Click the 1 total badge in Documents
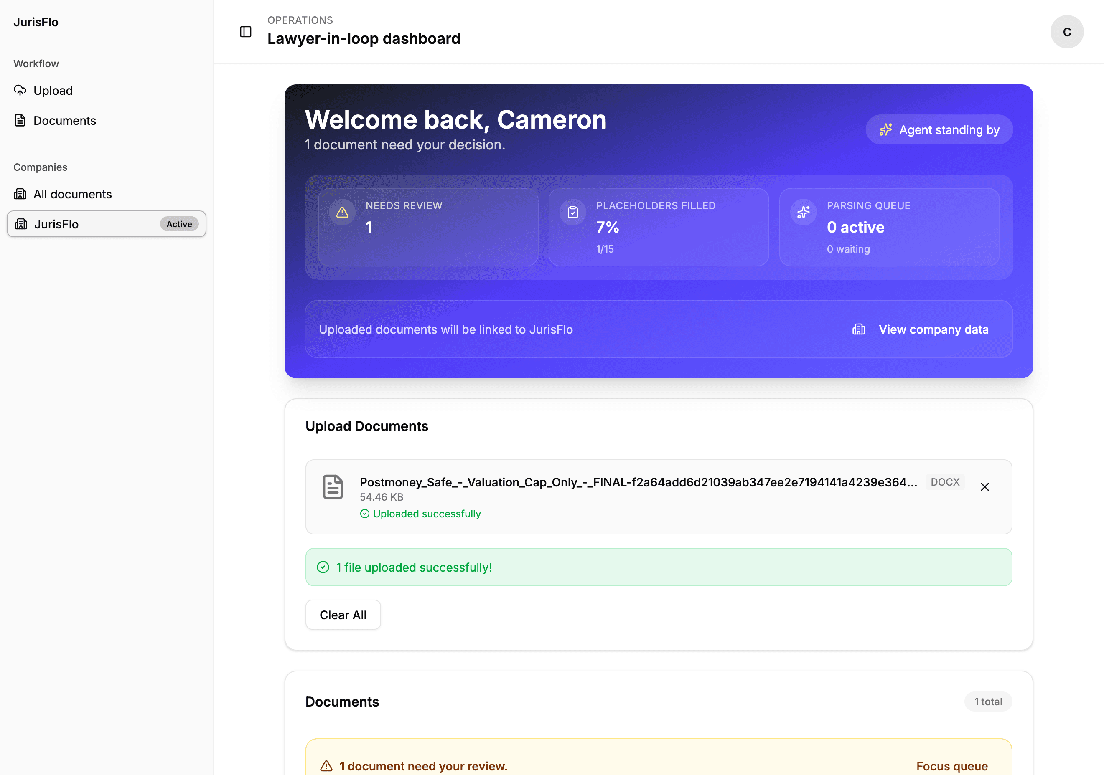This screenshot has height=775, width=1104. pyautogui.click(x=988, y=702)
